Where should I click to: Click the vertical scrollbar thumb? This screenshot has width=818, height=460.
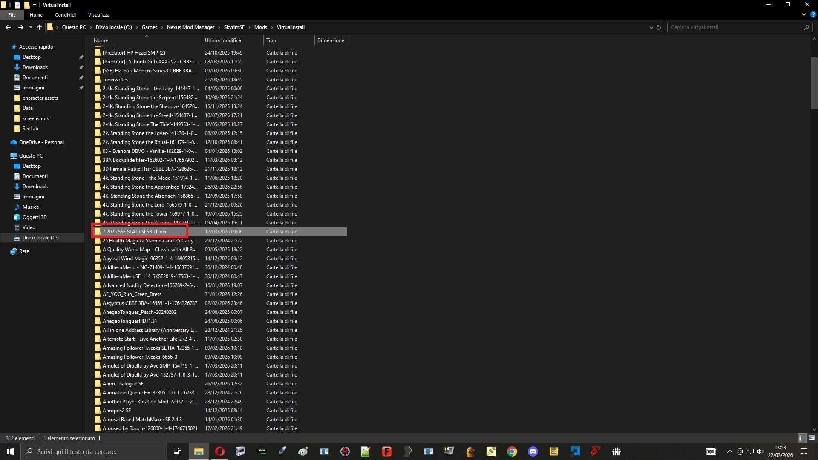pyautogui.click(x=814, y=83)
